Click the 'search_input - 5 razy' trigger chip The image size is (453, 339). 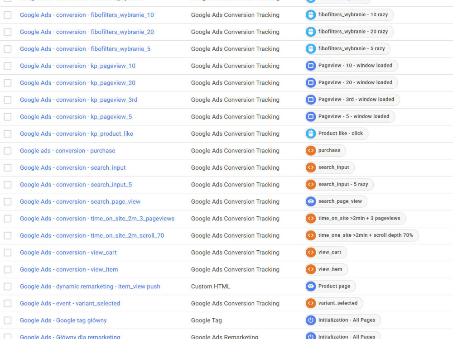coord(339,184)
